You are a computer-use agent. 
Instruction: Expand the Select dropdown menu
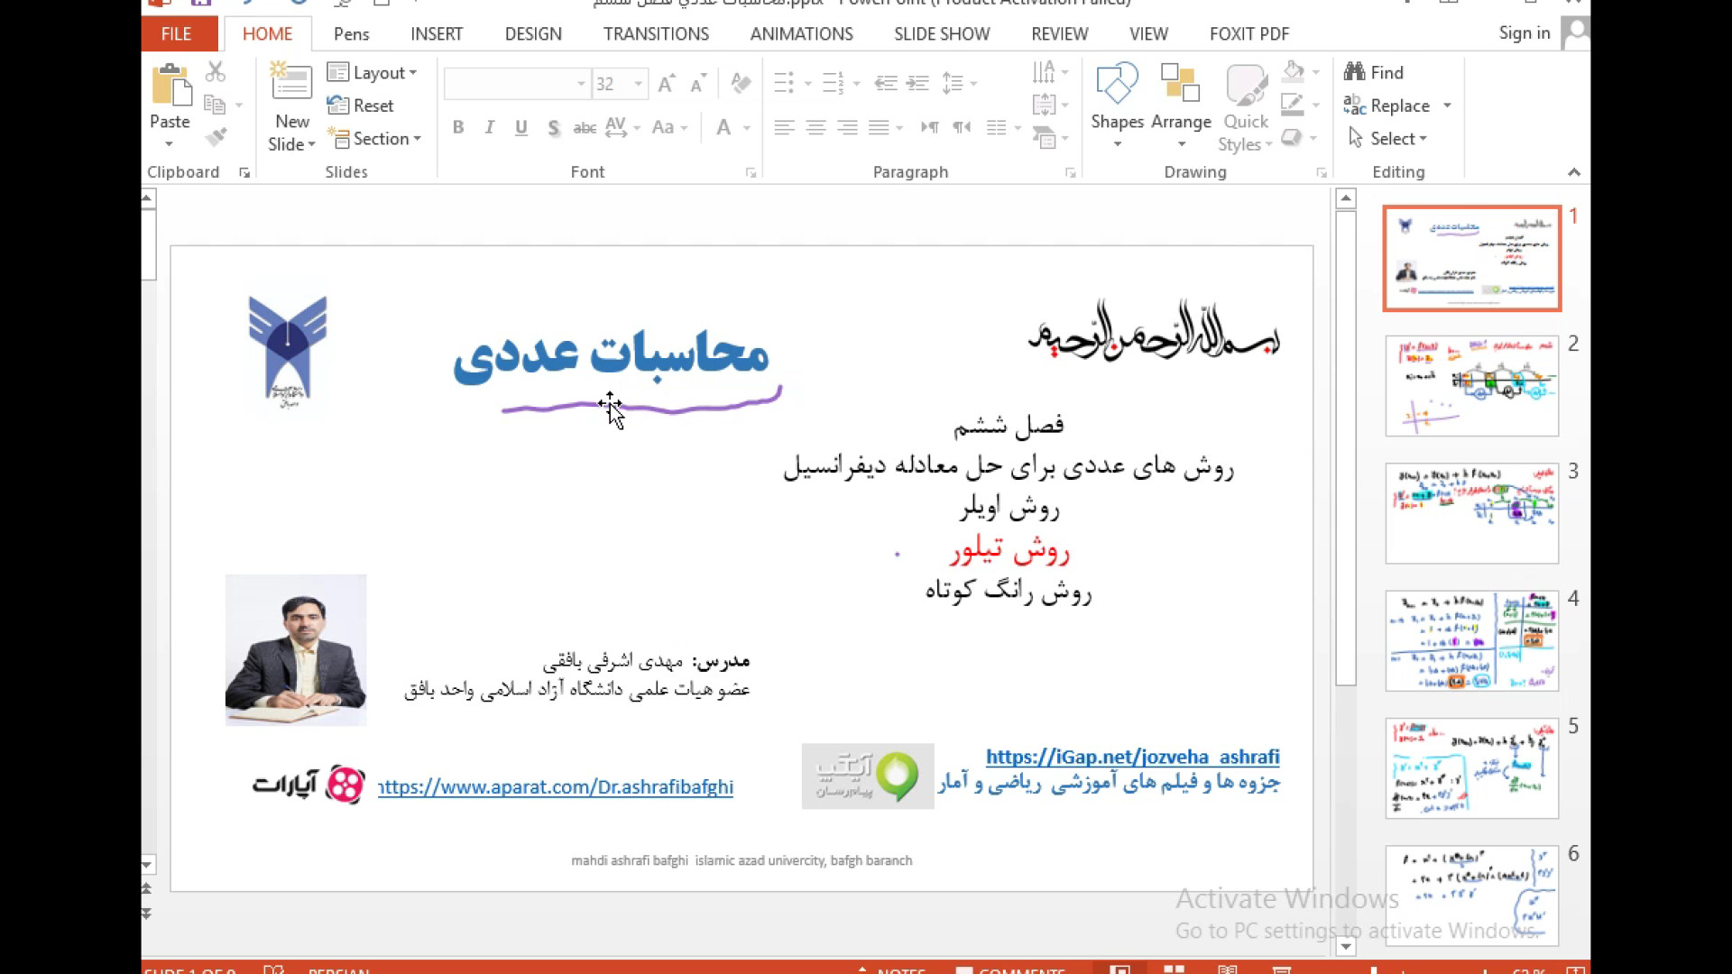[x=1389, y=138]
